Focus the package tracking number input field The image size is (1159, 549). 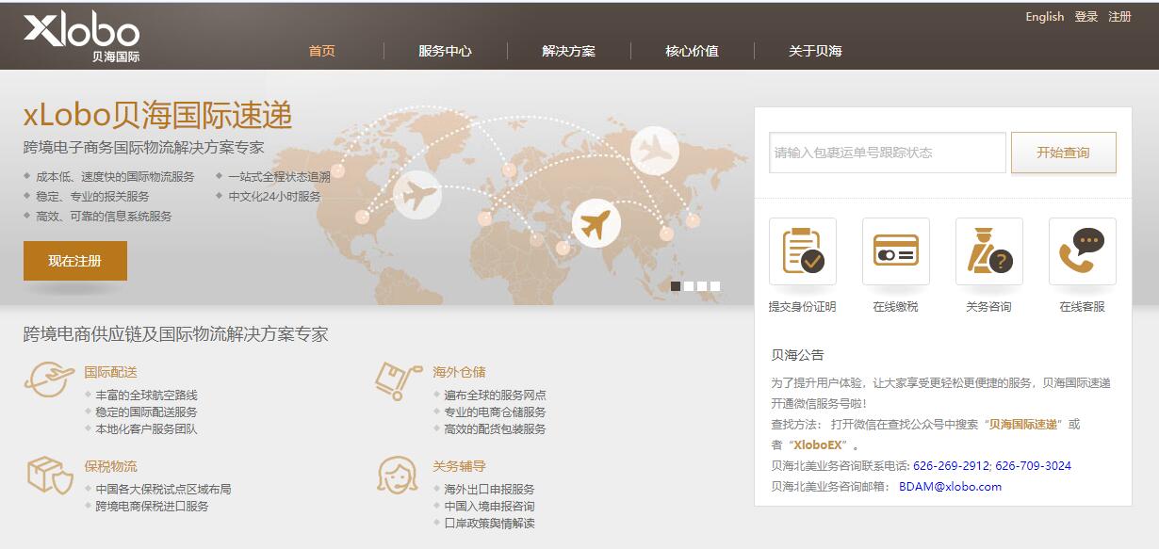pyautogui.click(x=888, y=153)
